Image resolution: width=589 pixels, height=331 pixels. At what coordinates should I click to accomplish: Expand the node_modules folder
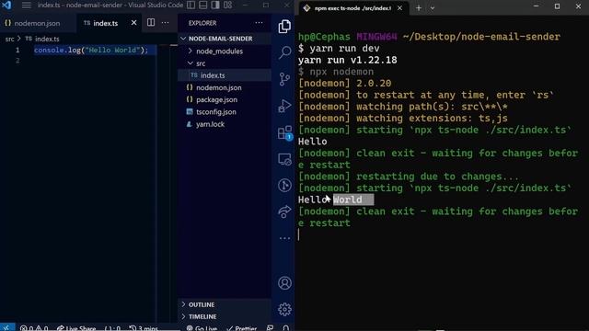coord(225,51)
